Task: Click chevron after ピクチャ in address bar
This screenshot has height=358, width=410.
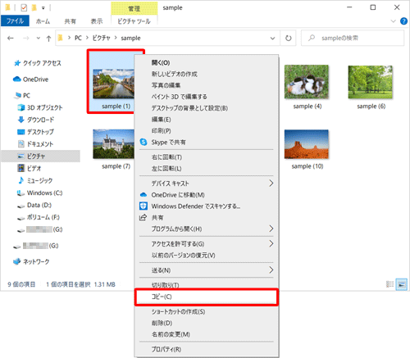Action: (116, 38)
